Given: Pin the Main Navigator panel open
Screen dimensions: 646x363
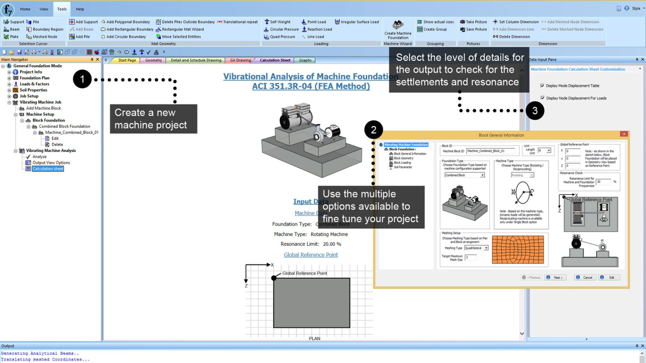Looking at the screenshot, I should 91,59.
